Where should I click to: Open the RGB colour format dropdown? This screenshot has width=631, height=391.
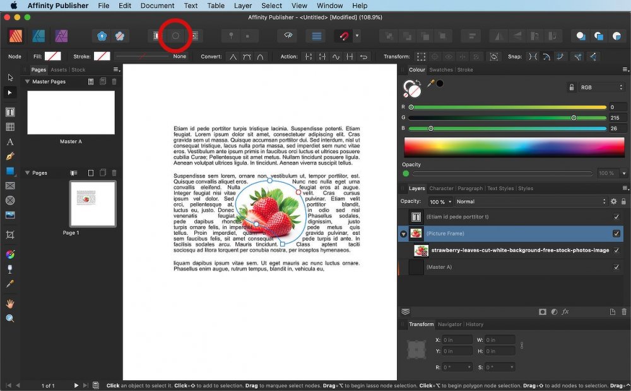[601, 86]
